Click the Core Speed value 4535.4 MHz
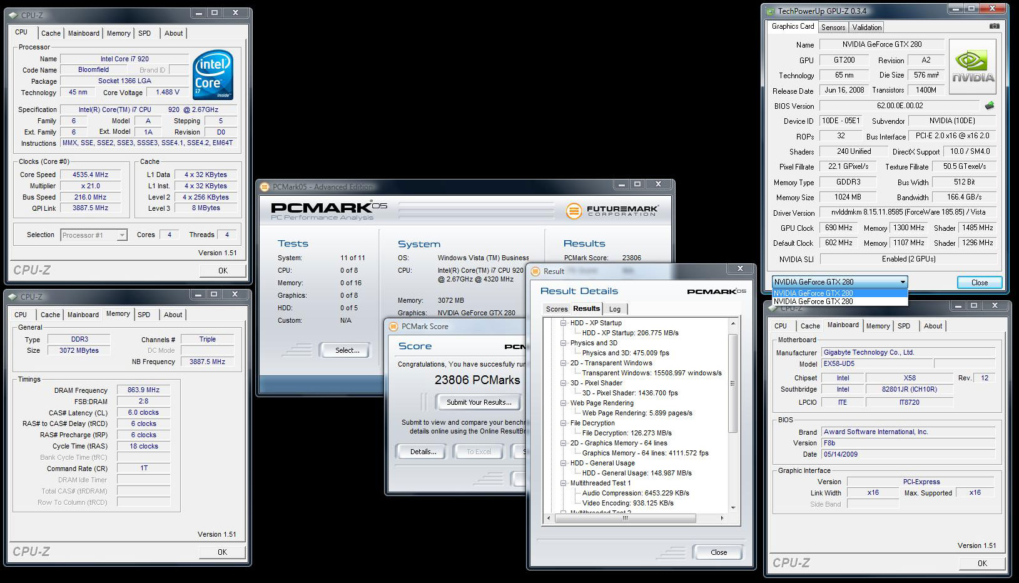The height and width of the screenshot is (583, 1019). 90,175
